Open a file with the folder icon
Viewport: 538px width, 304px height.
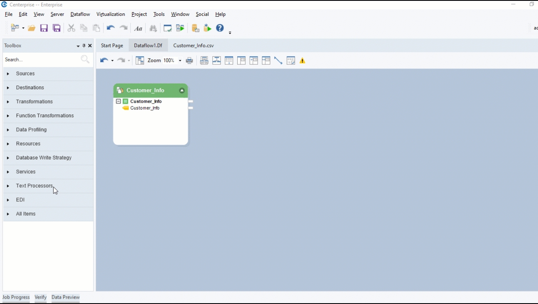click(31, 28)
